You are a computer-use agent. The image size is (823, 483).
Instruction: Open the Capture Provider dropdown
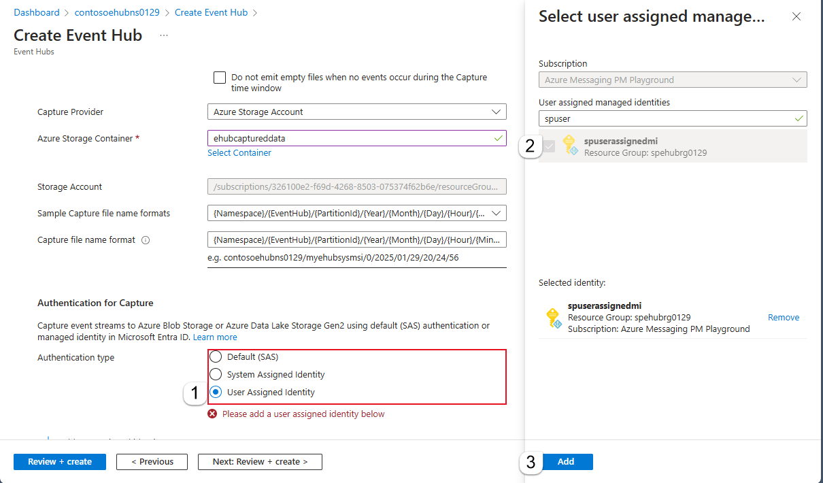click(x=357, y=112)
